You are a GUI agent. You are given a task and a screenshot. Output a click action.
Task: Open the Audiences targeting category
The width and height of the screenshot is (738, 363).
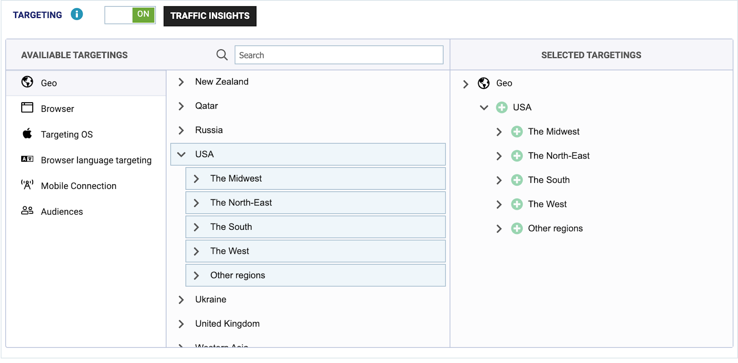tap(62, 211)
